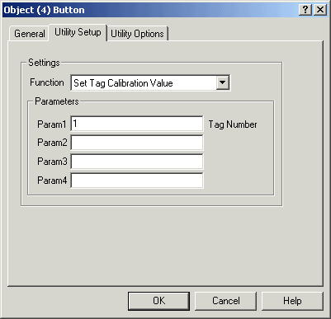This screenshot has width=331, height=319.
Task: Select the Utility Setup tab
Action: point(78,32)
